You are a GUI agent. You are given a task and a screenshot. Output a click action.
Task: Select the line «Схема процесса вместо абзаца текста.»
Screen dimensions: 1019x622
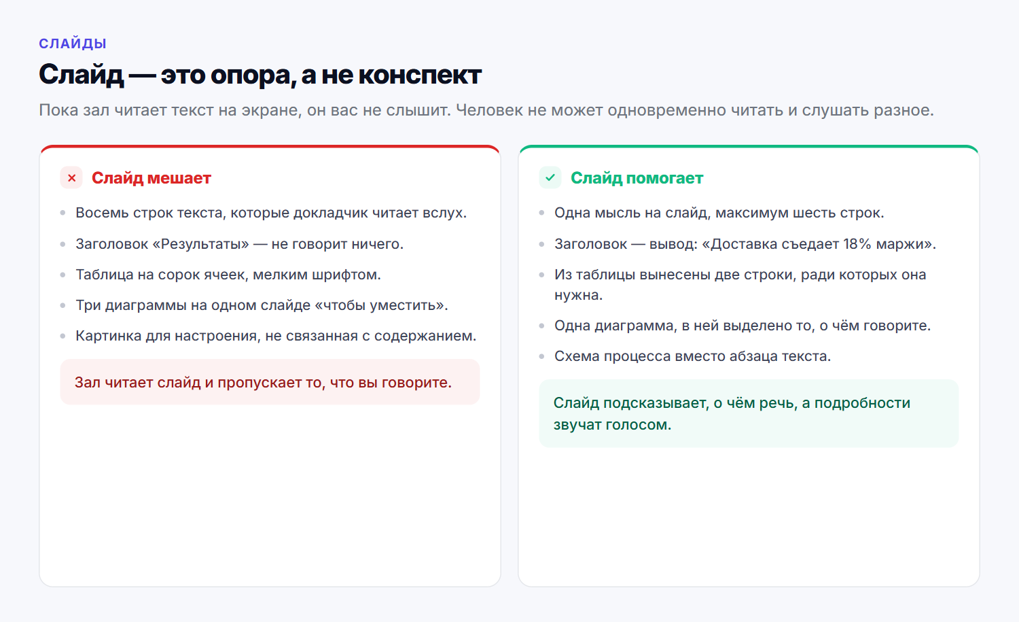click(693, 356)
